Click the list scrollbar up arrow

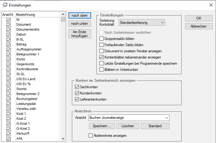63,14
